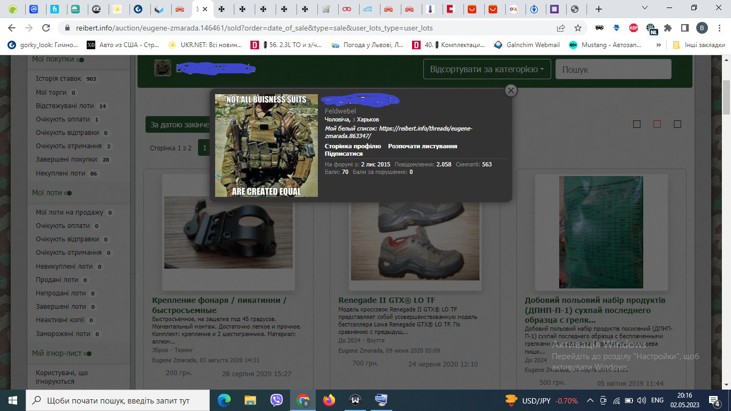
Task: Toggle the Мій ігнор-лист section switch
Action: coord(89,354)
